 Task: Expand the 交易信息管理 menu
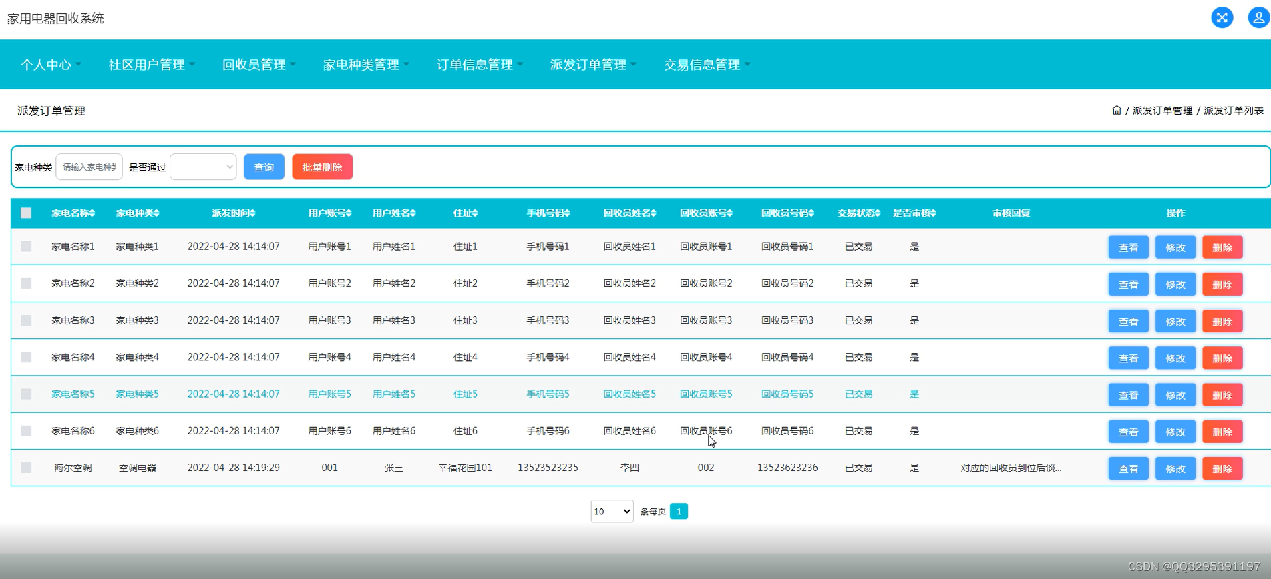point(707,65)
